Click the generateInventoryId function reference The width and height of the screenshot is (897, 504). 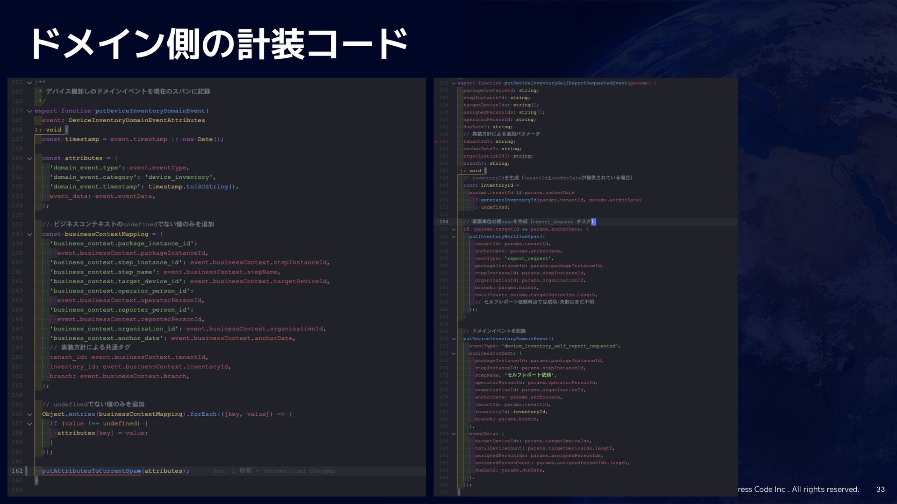pos(508,200)
